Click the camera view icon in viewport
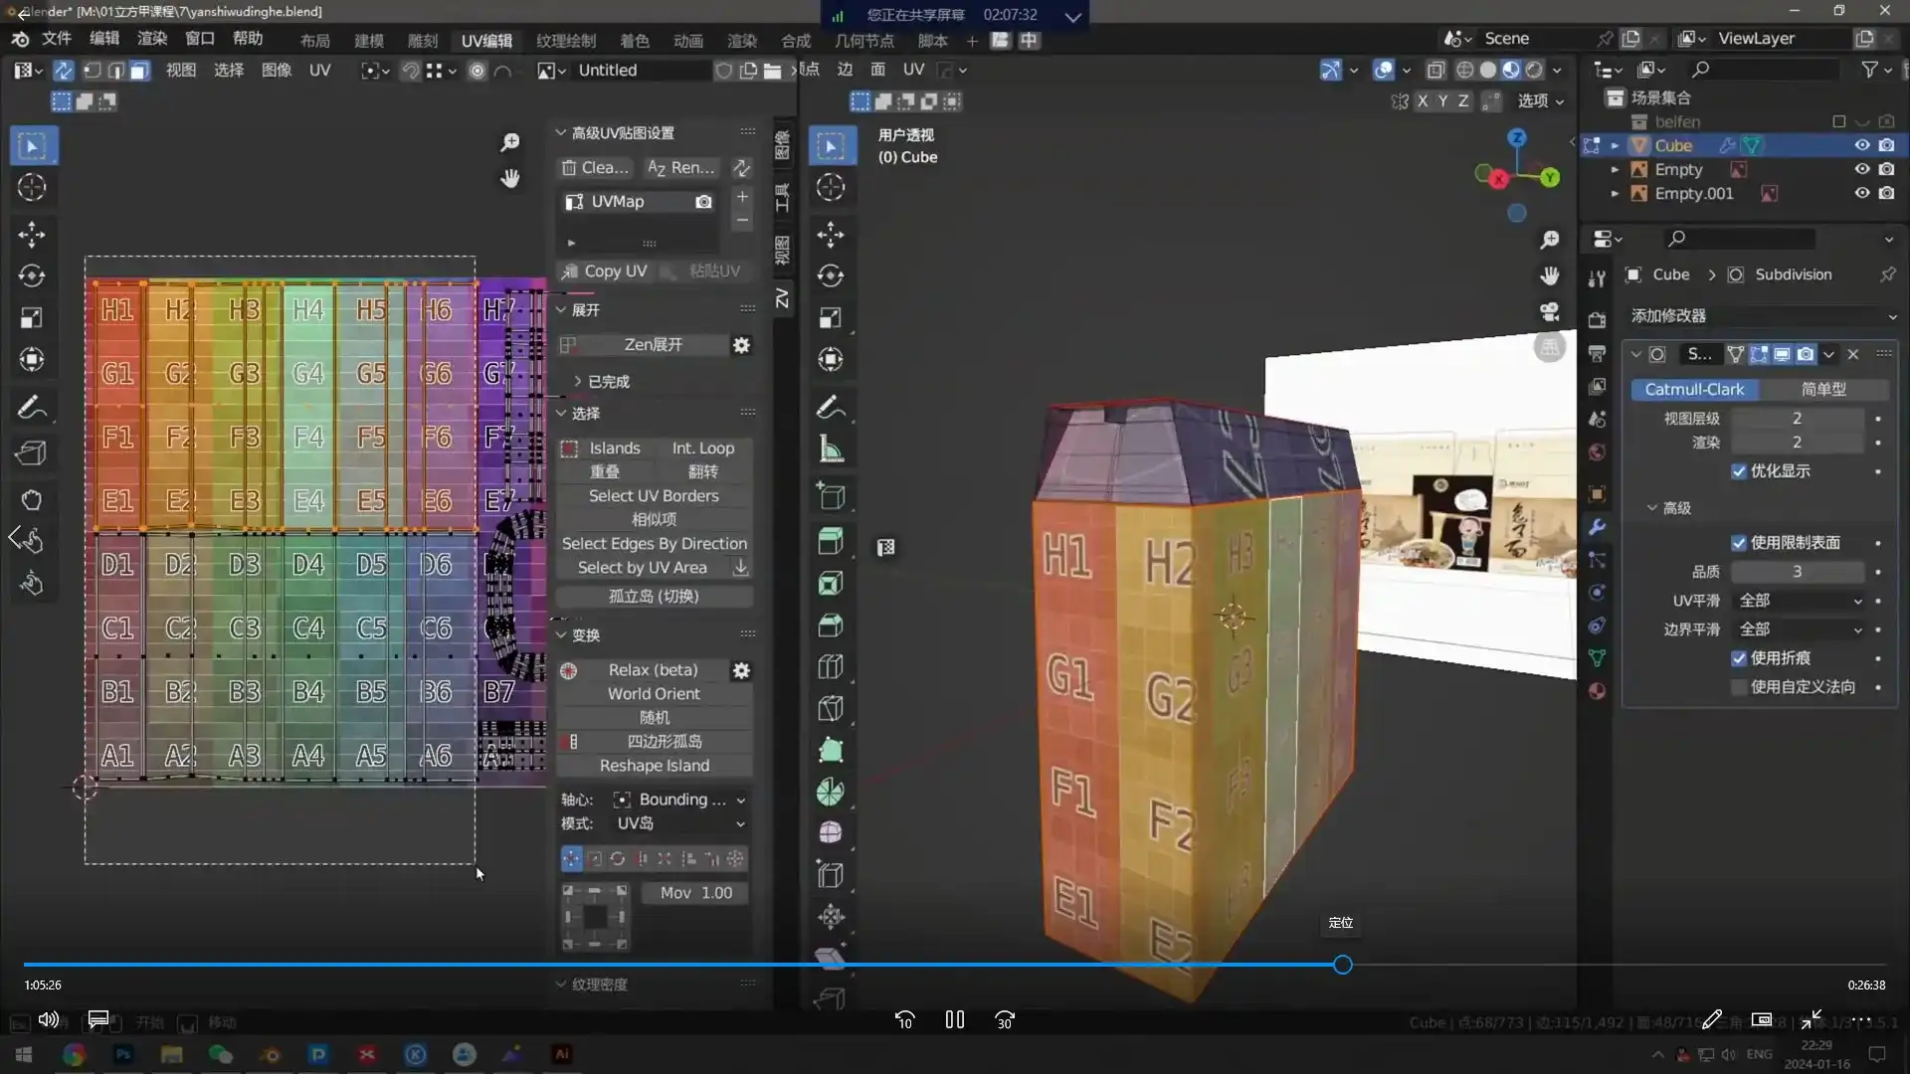1910x1074 pixels. coord(1549,312)
